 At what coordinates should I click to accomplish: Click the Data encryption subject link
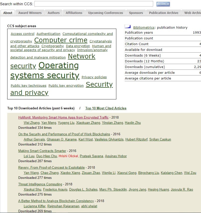click(78, 46)
